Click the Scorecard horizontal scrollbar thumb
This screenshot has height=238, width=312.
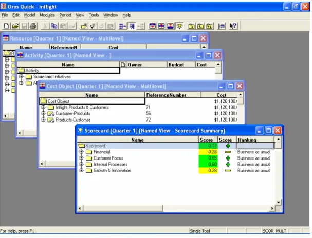[x=123, y=208]
